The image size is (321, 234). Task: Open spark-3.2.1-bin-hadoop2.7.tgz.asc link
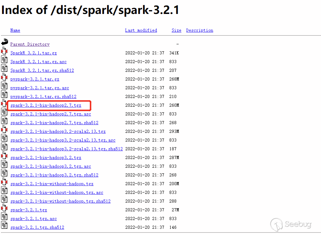[51, 114]
